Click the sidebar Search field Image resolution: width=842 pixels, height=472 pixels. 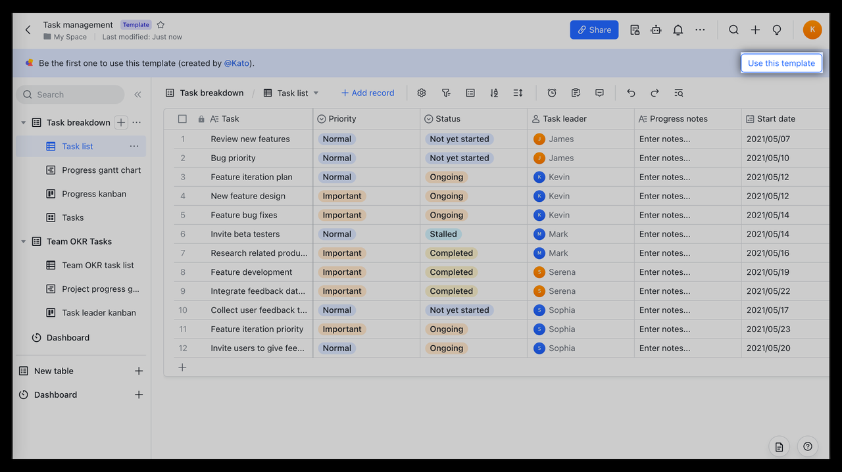click(70, 95)
